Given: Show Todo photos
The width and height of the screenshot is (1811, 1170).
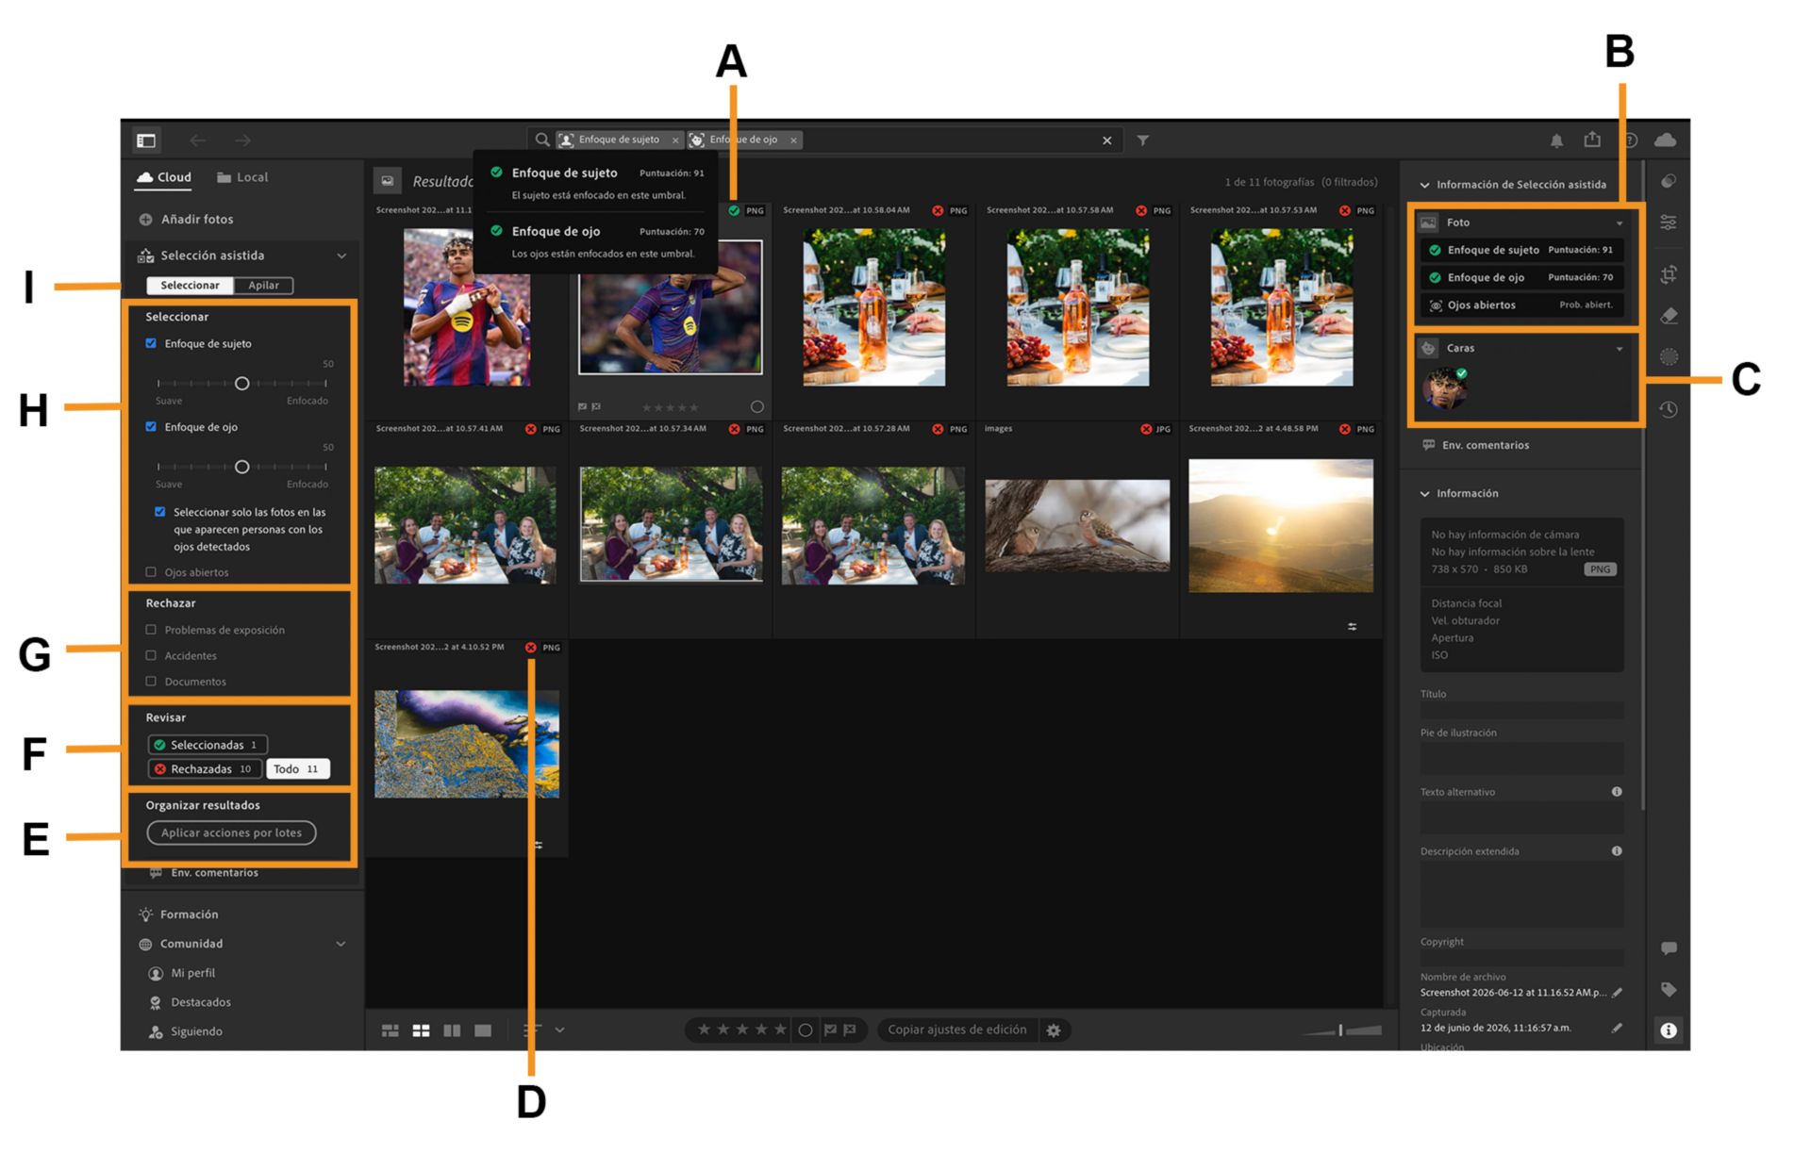Looking at the screenshot, I should click(298, 769).
